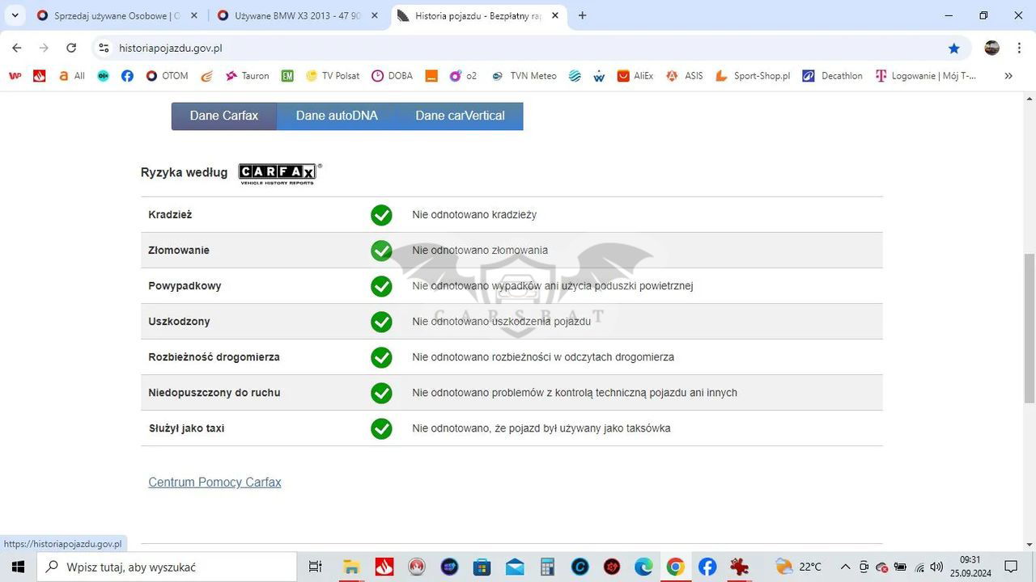Switch to the Dane autoDNA tab

337,116
